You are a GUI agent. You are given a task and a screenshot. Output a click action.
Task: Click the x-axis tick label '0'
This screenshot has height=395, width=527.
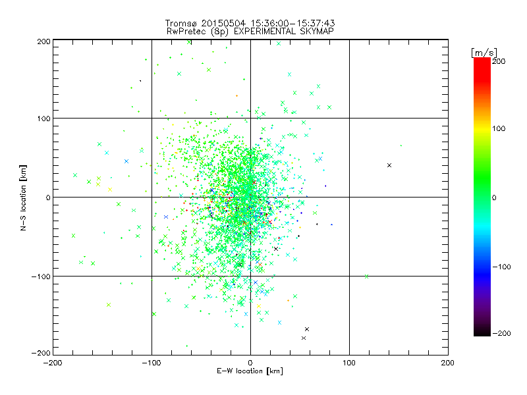pos(250,363)
